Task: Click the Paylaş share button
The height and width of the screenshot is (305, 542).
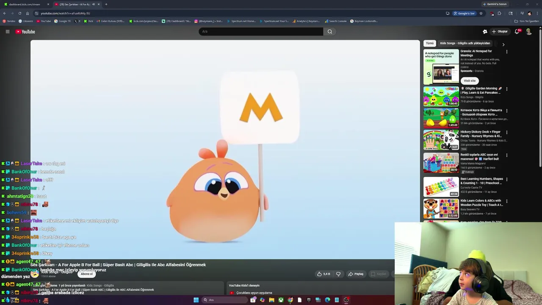Action: point(356,274)
